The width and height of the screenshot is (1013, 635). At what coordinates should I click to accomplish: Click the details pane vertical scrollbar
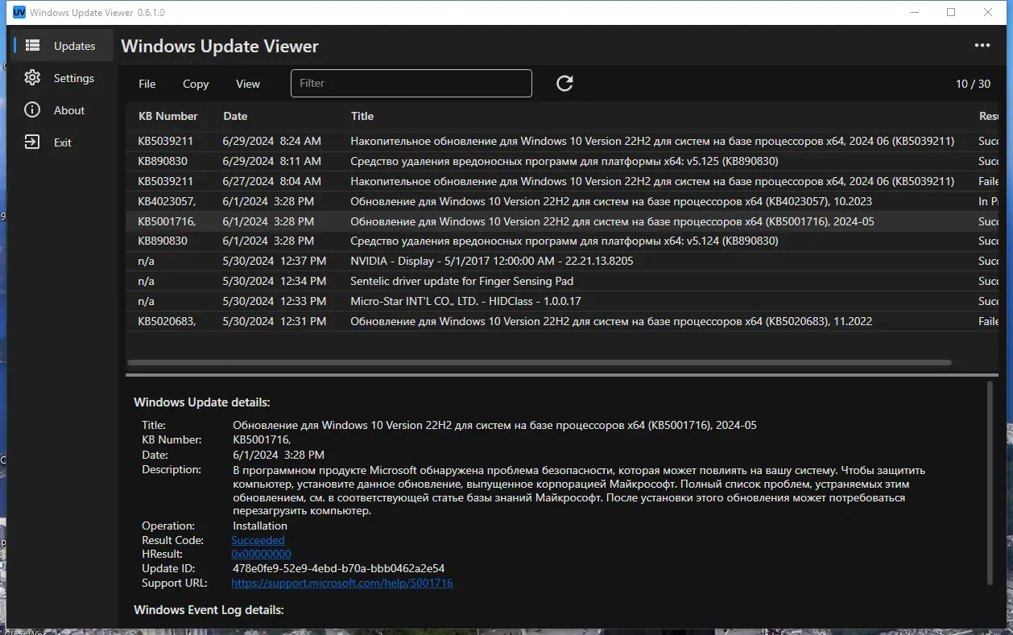click(x=990, y=483)
